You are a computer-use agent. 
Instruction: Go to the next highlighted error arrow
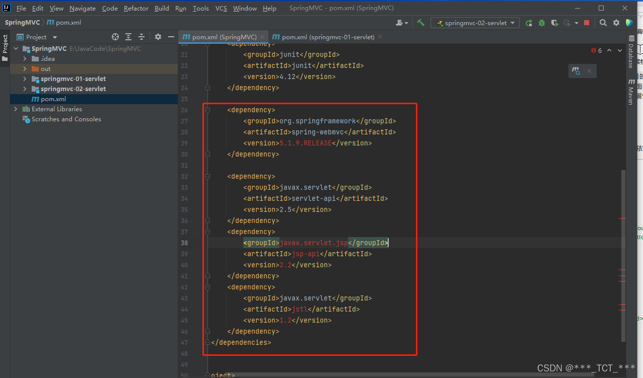tap(619, 50)
